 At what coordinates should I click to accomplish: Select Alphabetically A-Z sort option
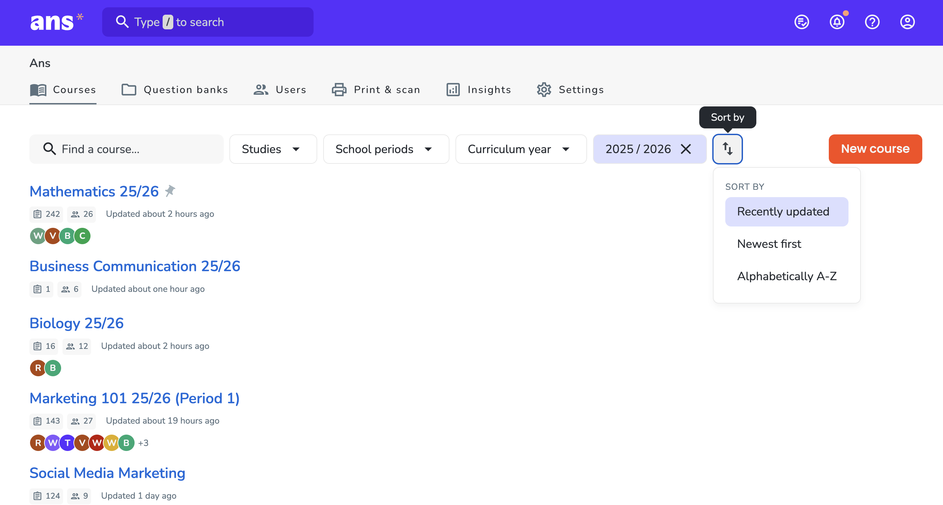click(786, 276)
